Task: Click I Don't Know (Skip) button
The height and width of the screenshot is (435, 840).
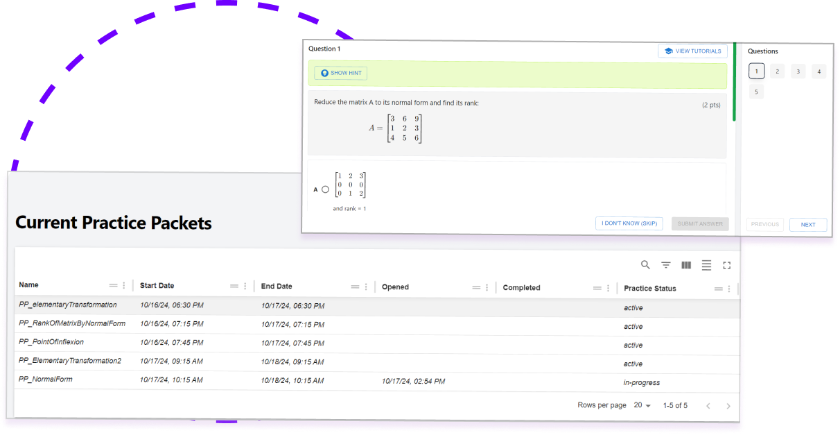Action: pyautogui.click(x=629, y=223)
